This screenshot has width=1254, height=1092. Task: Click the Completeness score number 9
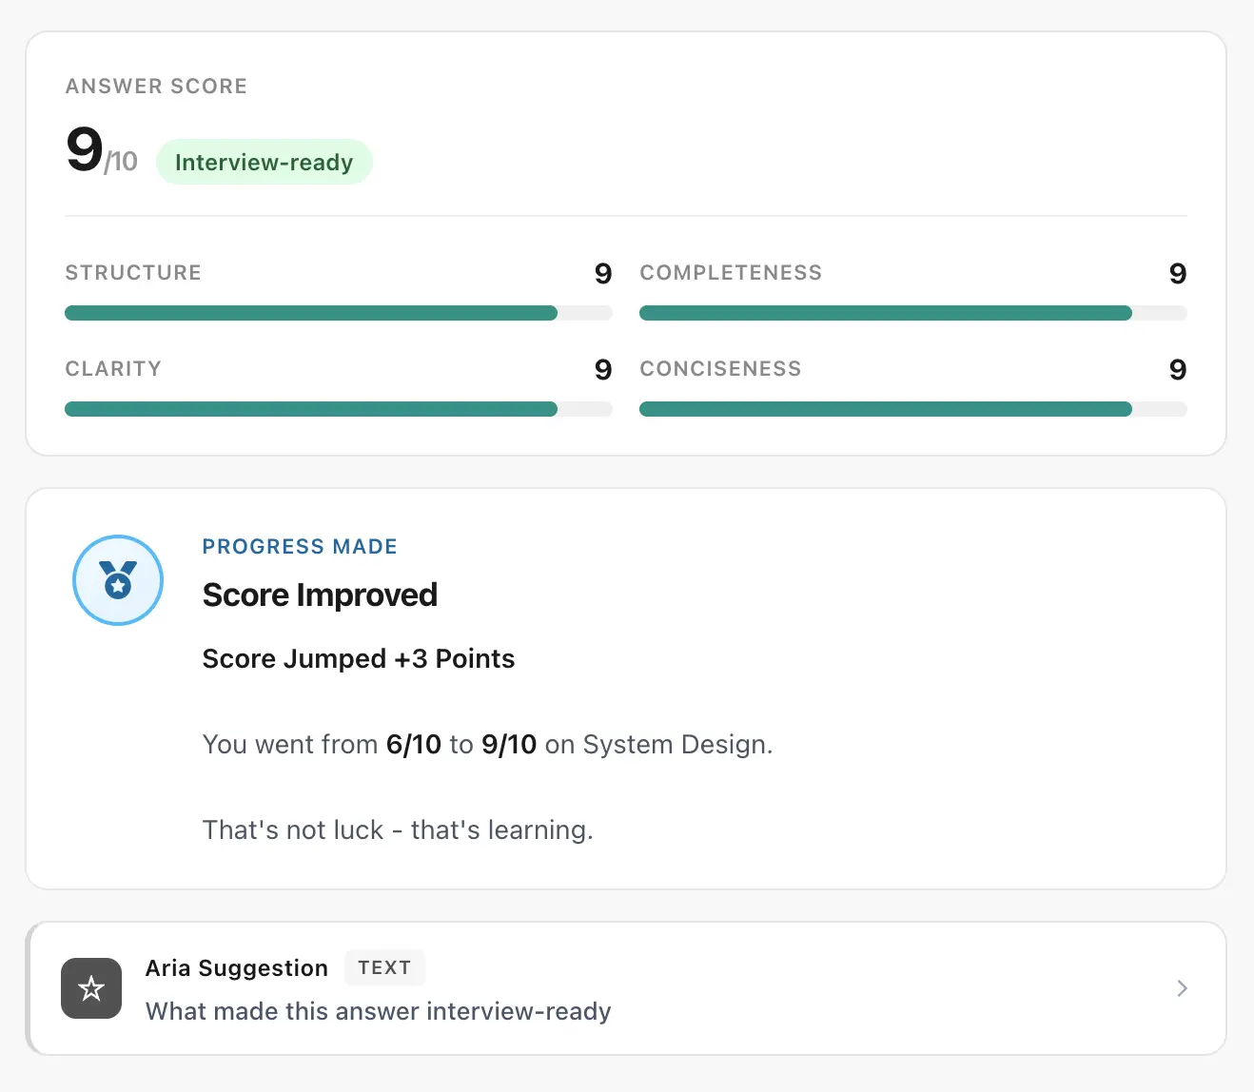(x=1177, y=274)
